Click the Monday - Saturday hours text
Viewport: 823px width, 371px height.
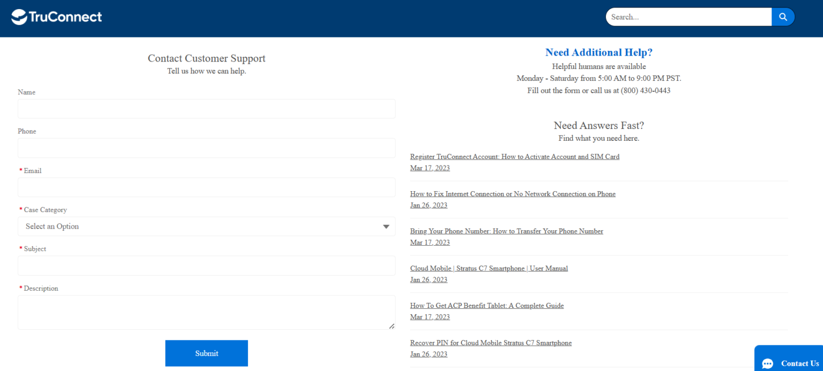[598, 78]
